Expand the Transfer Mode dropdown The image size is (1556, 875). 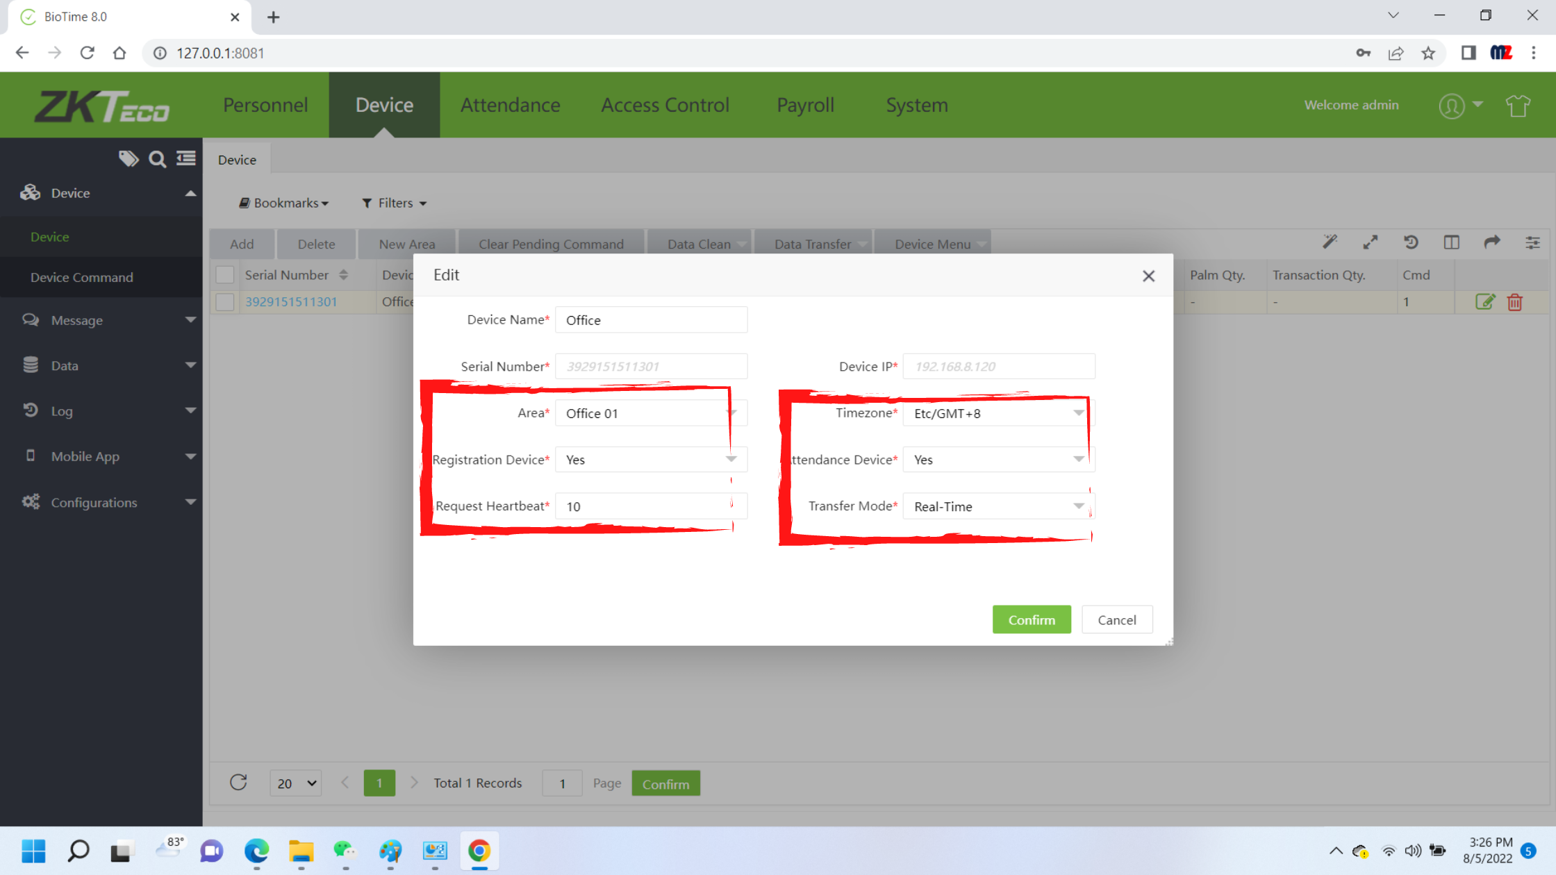(998, 506)
